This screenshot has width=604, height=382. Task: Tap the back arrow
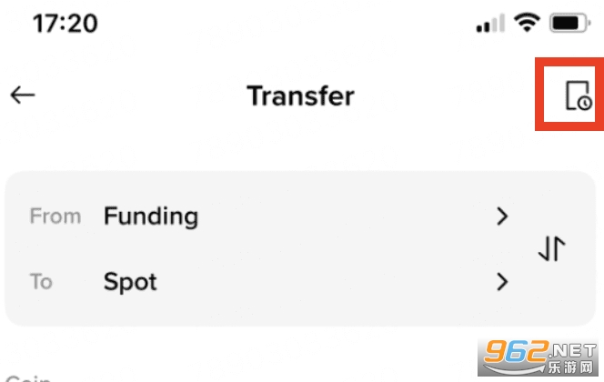tap(23, 95)
